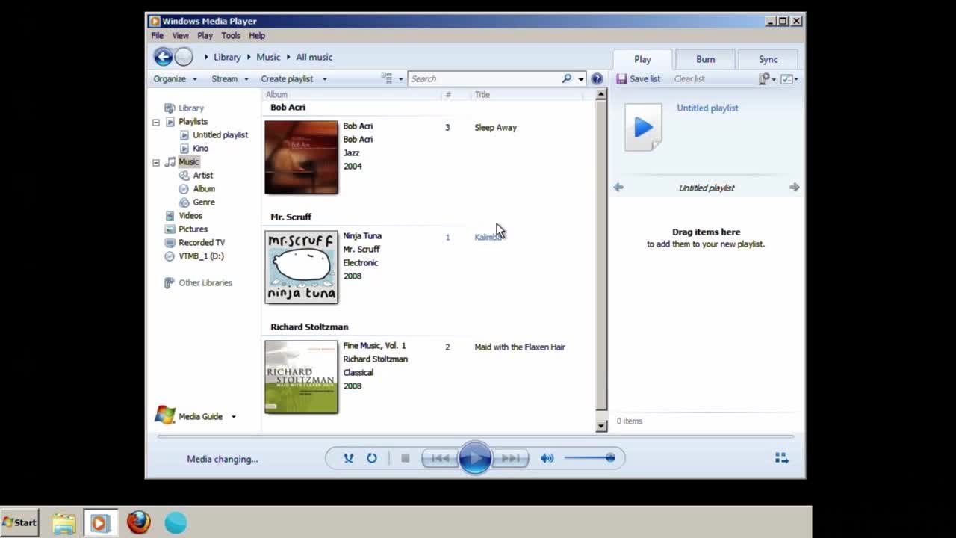956x538 pixels.
Task: Click Untitled playlist title link
Action: pyautogui.click(x=707, y=108)
